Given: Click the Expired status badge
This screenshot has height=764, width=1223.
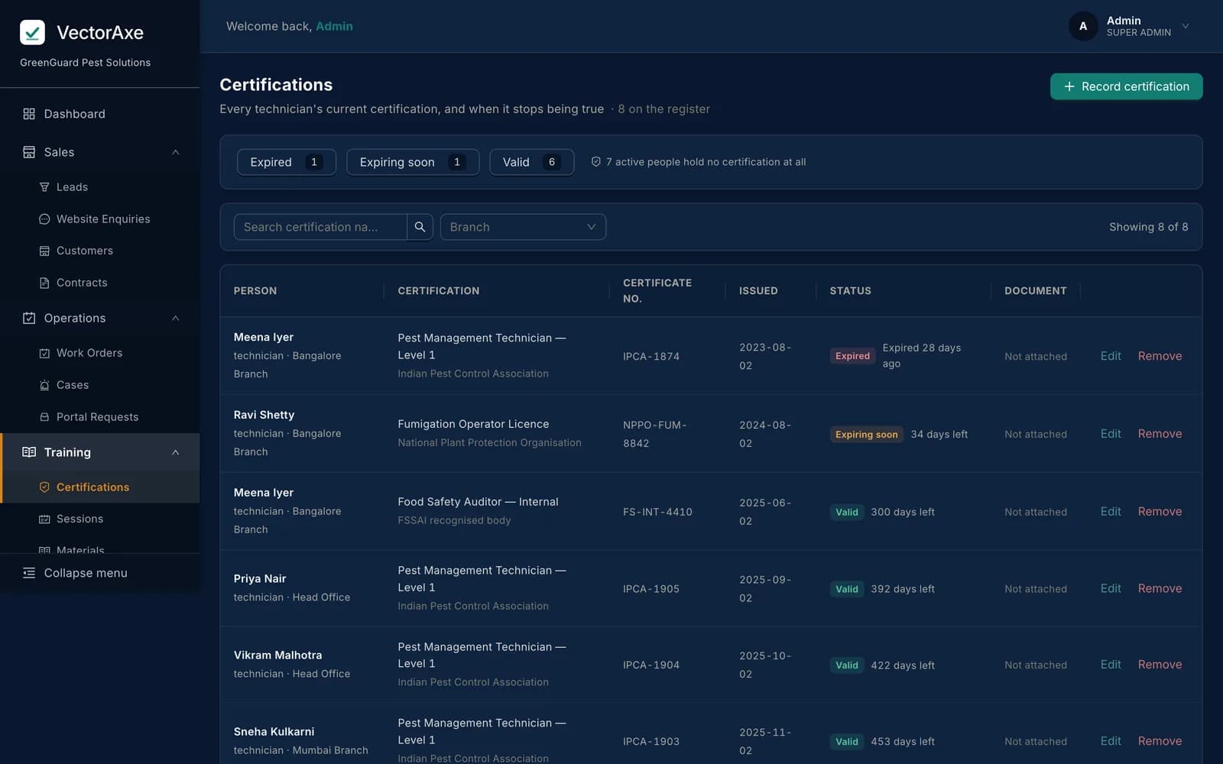Looking at the screenshot, I should (x=852, y=356).
